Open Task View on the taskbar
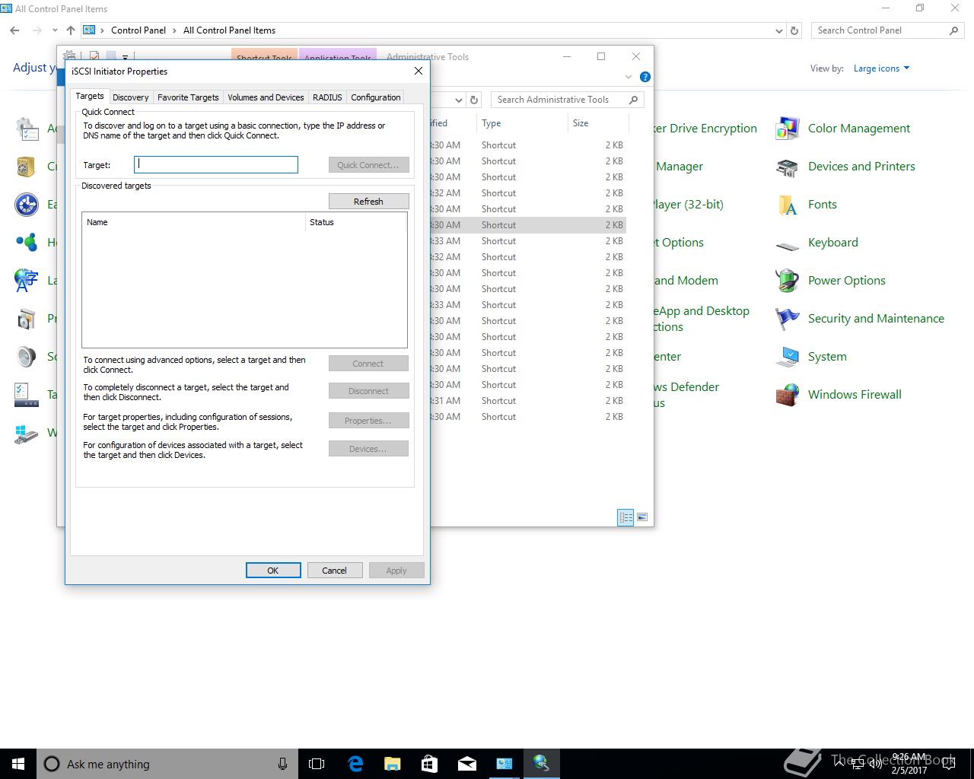 (x=317, y=764)
